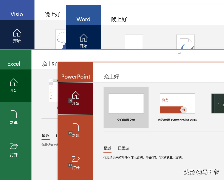Click the 你最近尚未 message in Excel

click(x=50, y=145)
